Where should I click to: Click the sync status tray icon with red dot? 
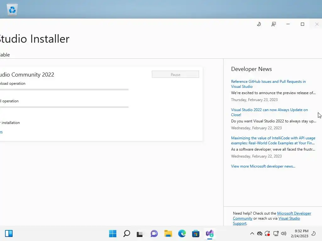[267, 233]
